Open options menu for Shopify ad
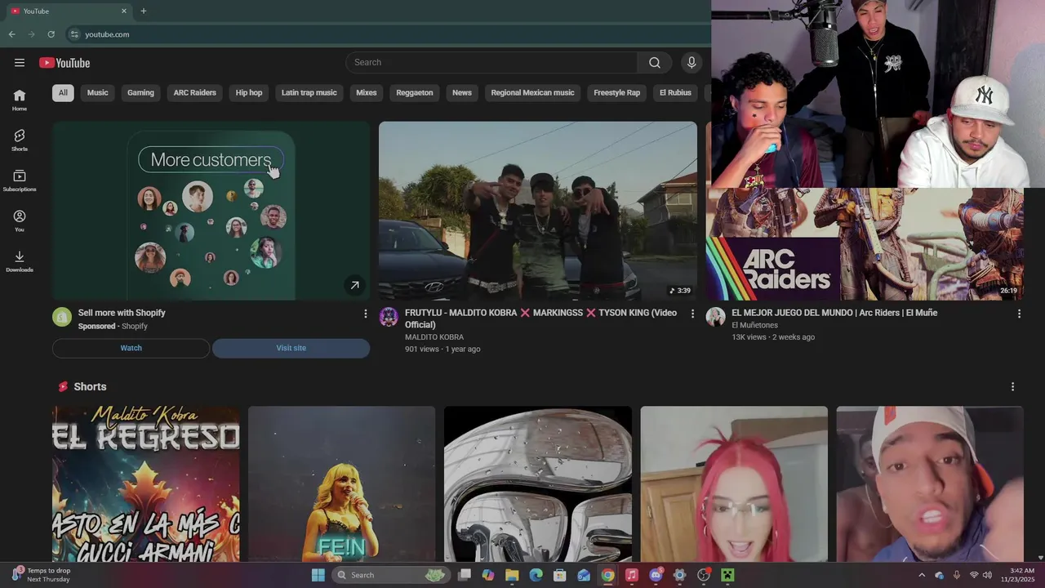 point(365,314)
